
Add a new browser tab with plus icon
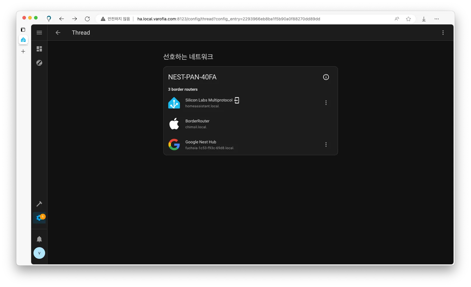pyautogui.click(x=23, y=51)
